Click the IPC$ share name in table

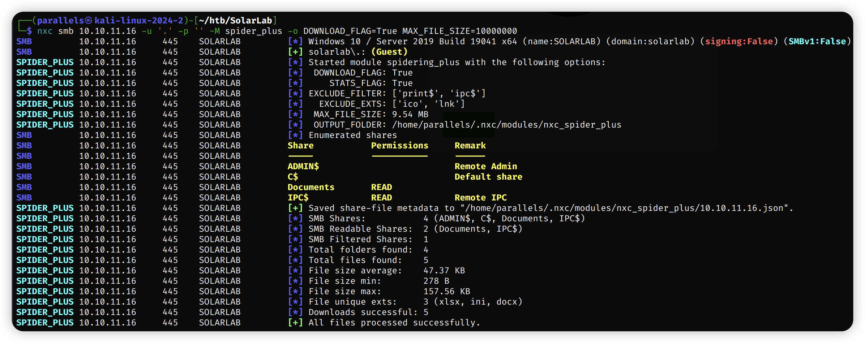298,197
